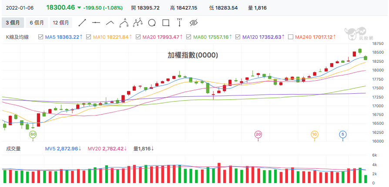Uncheck the MA5 moving average checkbox
The height and width of the screenshot is (187, 389).
point(41,37)
